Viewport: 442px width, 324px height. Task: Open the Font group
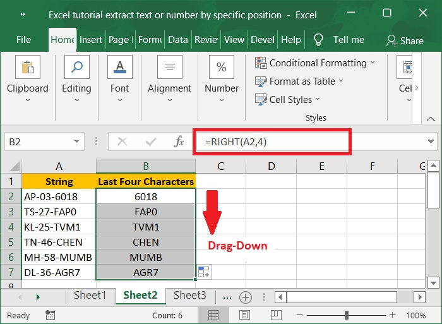coord(119,79)
